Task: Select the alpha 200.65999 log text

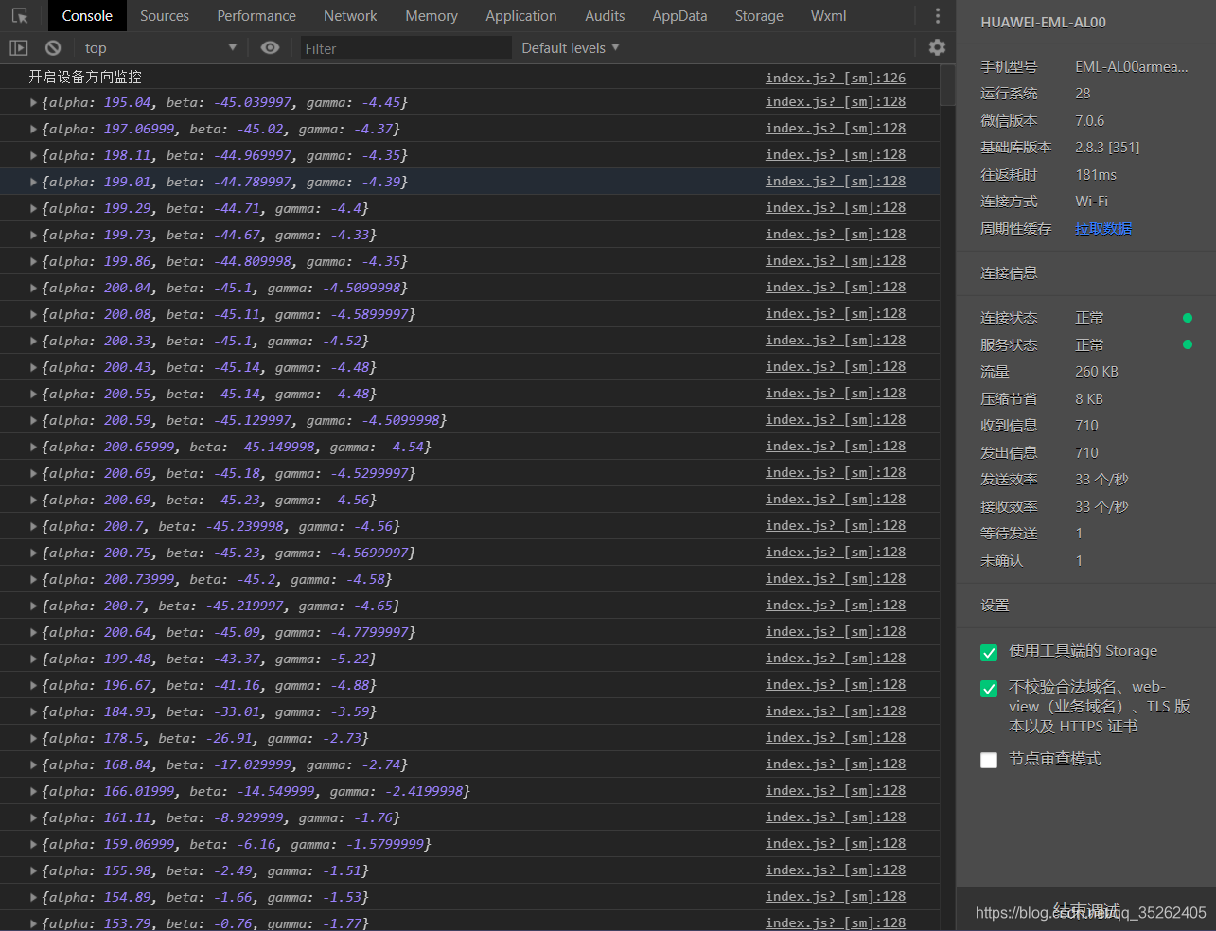Action: point(237,447)
